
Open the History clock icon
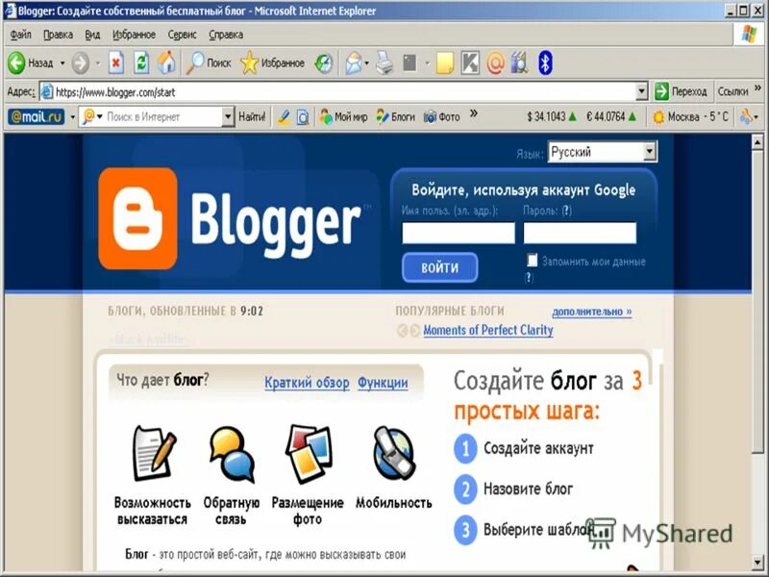[x=324, y=63]
